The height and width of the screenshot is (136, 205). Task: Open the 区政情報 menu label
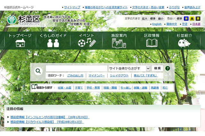[152, 35]
